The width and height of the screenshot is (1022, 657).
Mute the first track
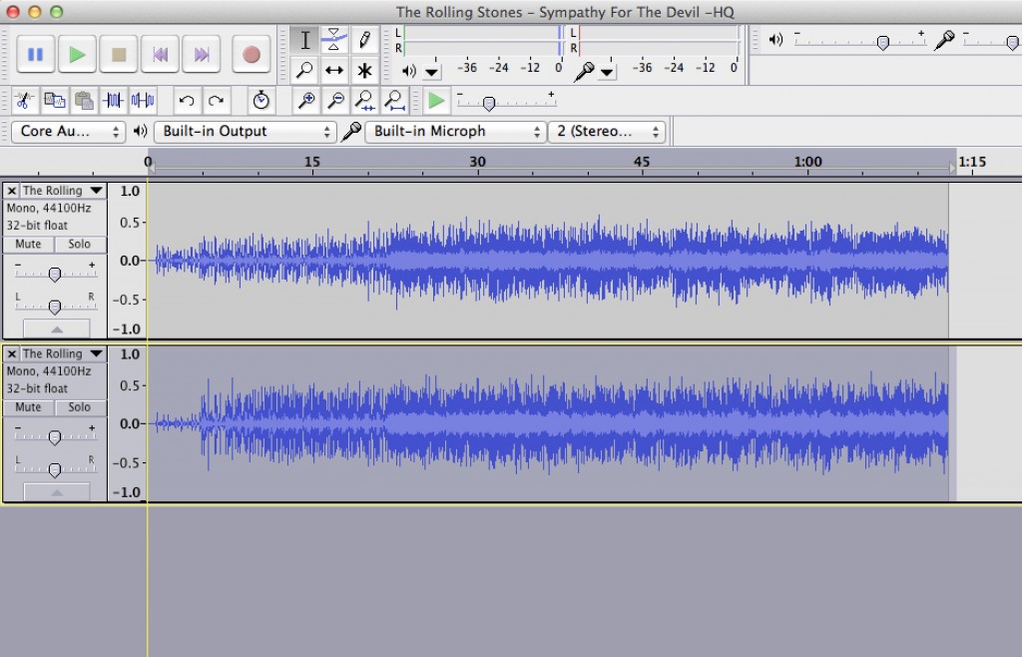click(28, 245)
